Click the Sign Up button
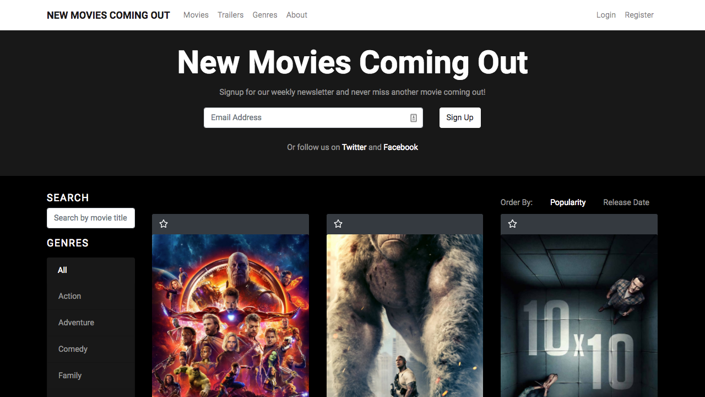 pyautogui.click(x=460, y=117)
